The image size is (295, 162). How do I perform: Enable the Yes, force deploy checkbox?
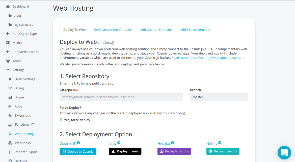[61, 120]
